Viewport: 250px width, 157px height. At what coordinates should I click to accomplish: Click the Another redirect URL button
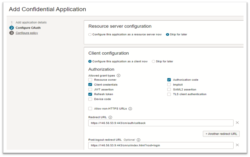tap(221, 134)
